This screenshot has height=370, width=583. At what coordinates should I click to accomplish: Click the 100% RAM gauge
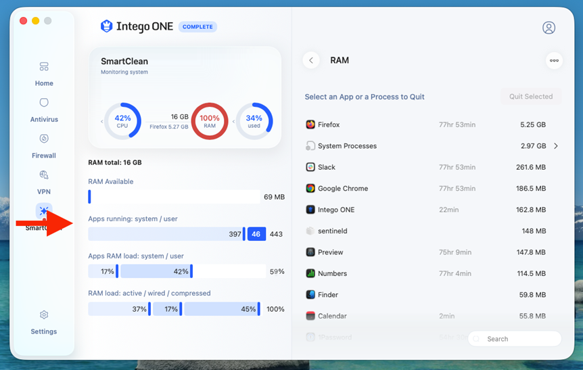coord(210,121)
